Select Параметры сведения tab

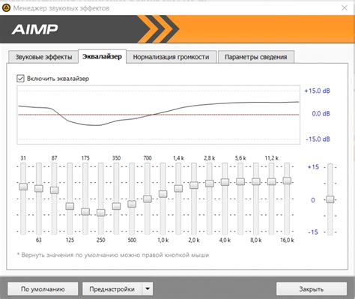point(256,57)
